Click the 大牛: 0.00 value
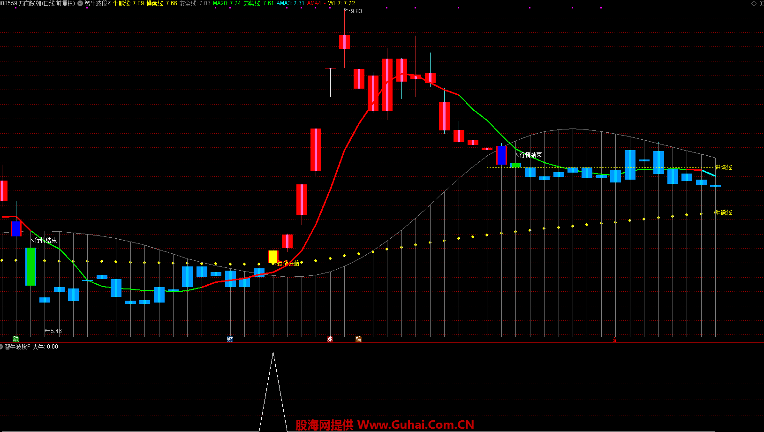This screenshot has width=764, height=432. 45,347
